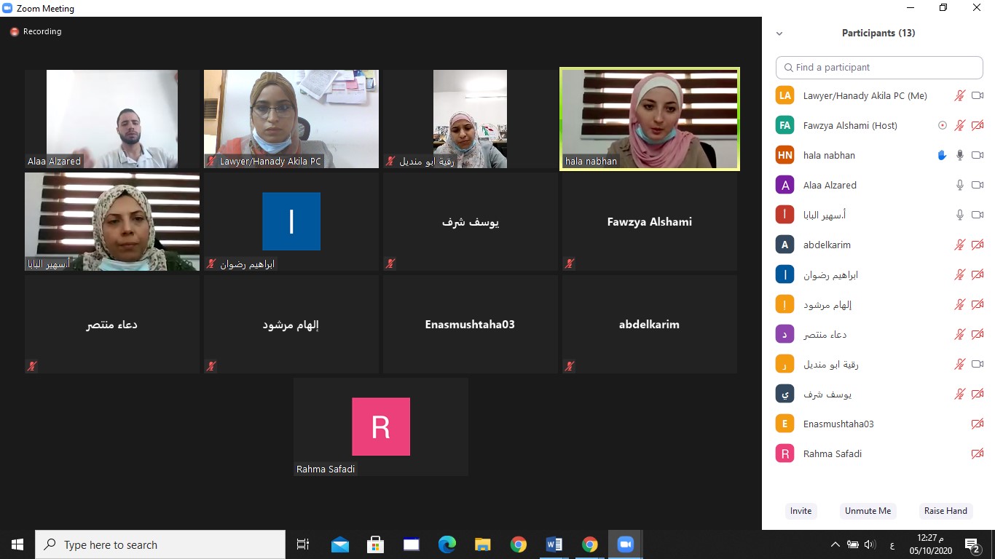Click دعاء منتصر camera-off icon in list
This screenshot has width=995, height=559.
(x=978, y=334)
